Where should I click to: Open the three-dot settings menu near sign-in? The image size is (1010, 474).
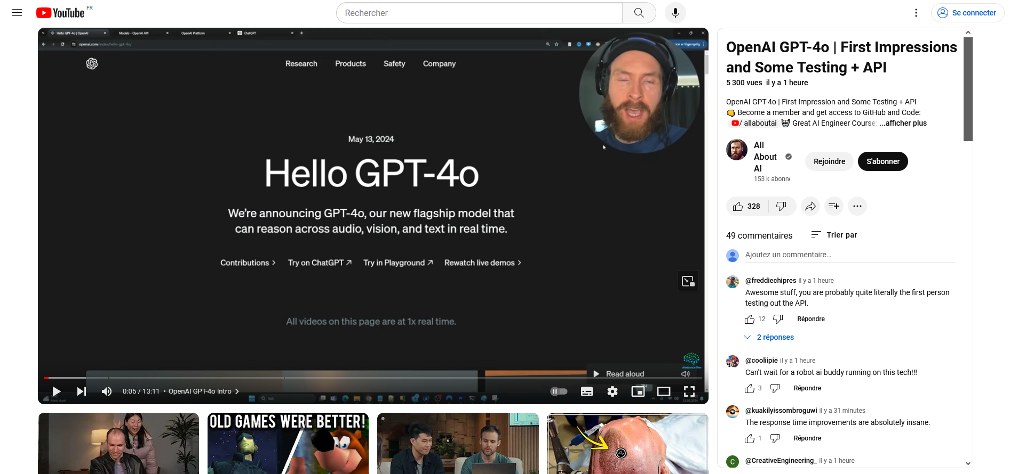916,13
